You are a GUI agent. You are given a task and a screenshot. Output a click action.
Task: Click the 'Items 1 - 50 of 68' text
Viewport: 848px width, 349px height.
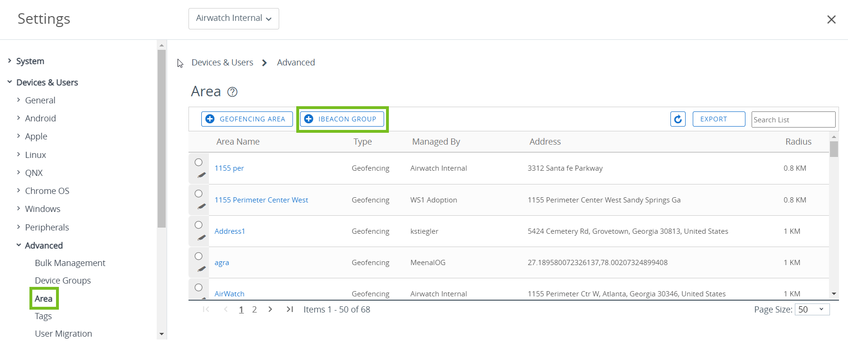point(337,310)
